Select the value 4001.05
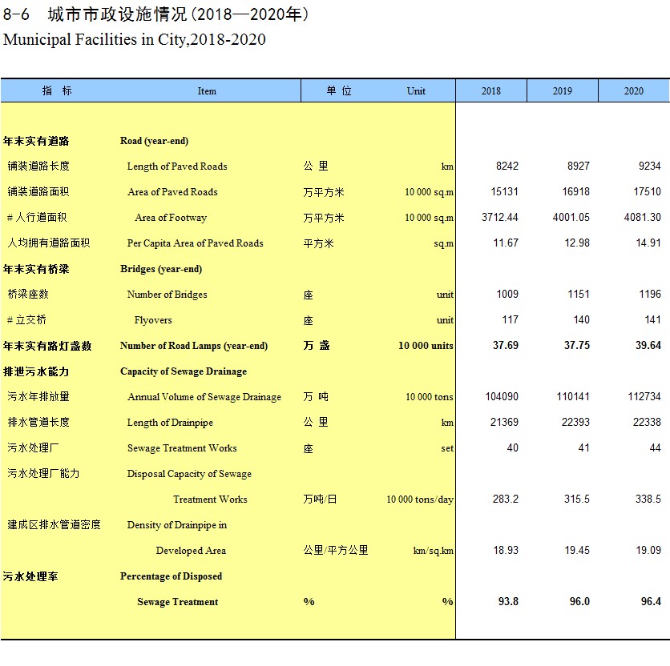This screenshot has width=670, height=666. tap(571, 217)
